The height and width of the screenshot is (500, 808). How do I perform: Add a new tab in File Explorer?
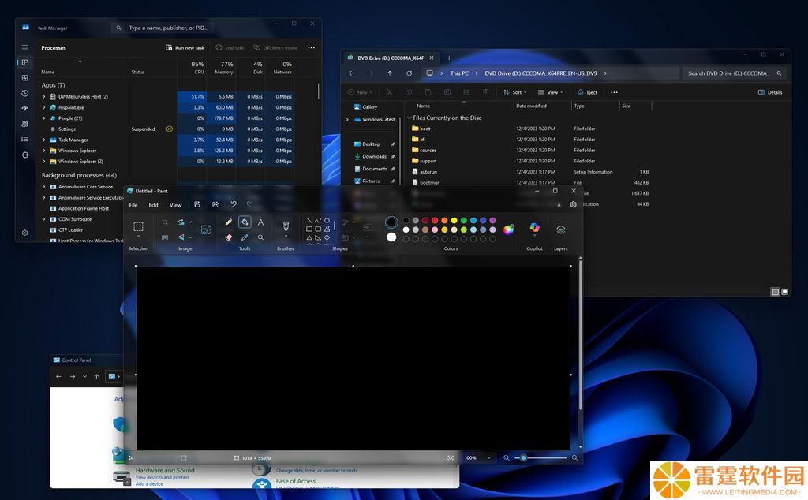coord(449,58)
